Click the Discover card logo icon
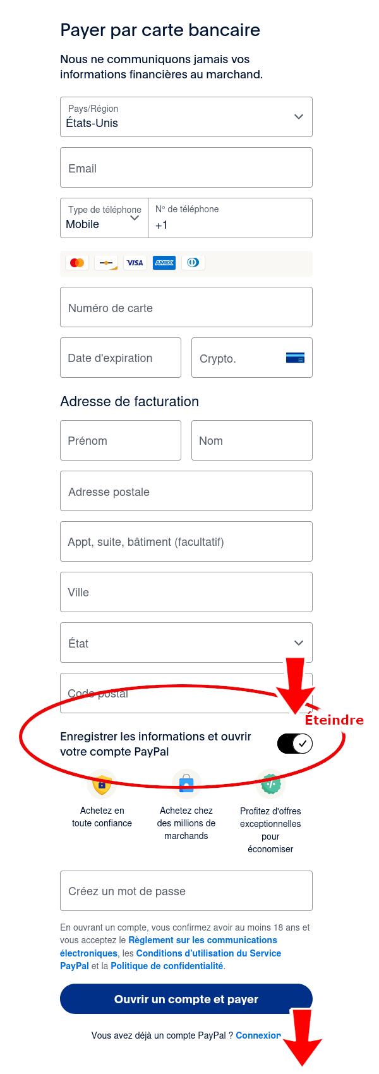 click(x=106, y=263)
